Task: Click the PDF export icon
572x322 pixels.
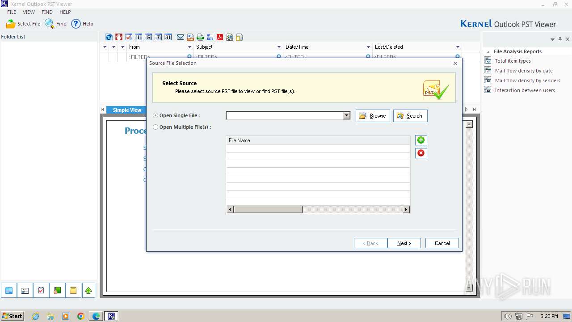Action: pos(220,37)
